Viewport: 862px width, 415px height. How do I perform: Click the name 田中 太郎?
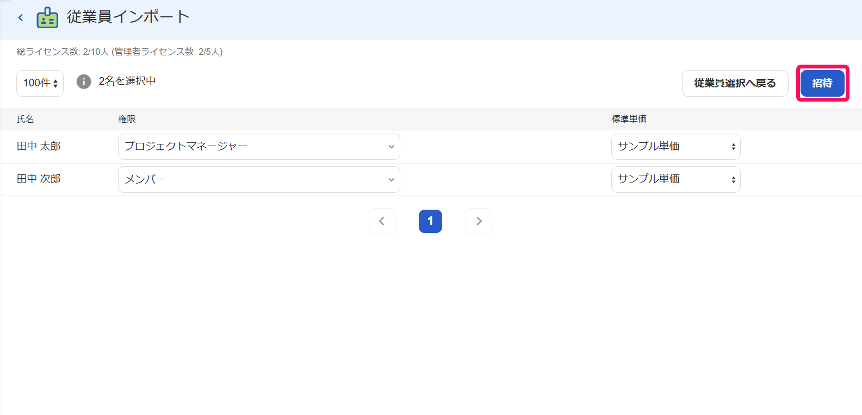pyautogui.click(x=39, y=146)
